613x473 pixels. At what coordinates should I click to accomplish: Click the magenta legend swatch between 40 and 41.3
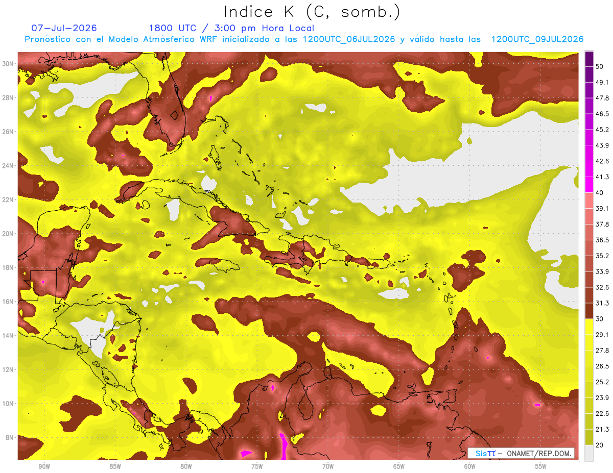589,185
